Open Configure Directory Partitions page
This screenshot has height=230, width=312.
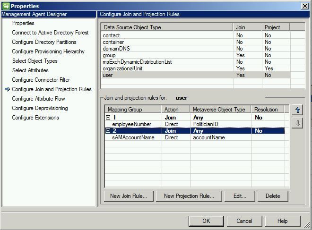pos(44,42)
